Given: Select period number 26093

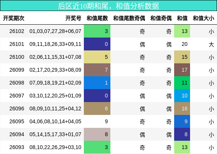Looking at the screenshot, I should coord(17,147).
